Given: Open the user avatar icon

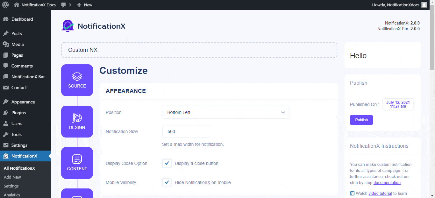Looking at the screenshot, I should [424, 5].
